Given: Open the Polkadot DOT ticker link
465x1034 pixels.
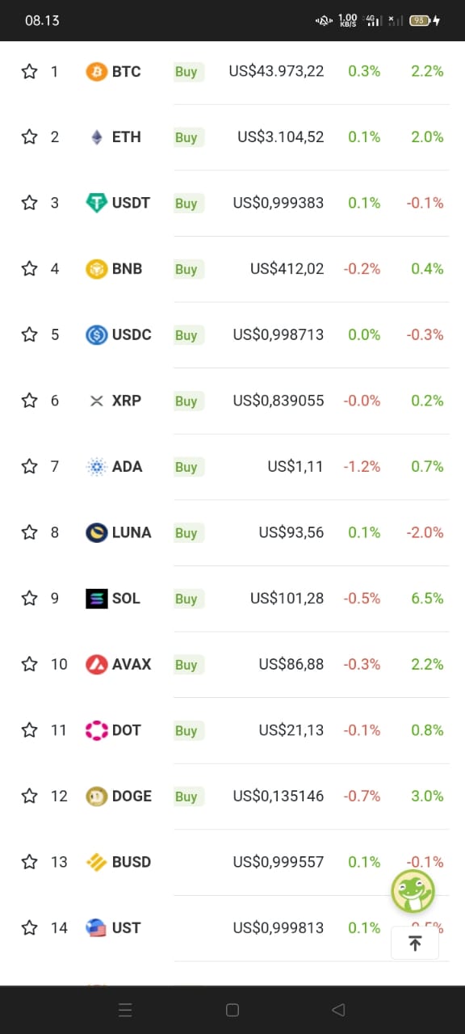Looking at the screenshot, I should coord(127,730).
